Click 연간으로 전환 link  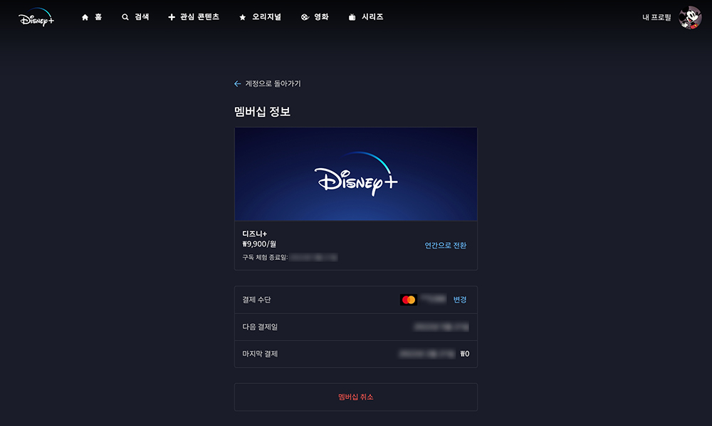pyautogui.click(x=446, y=245)
